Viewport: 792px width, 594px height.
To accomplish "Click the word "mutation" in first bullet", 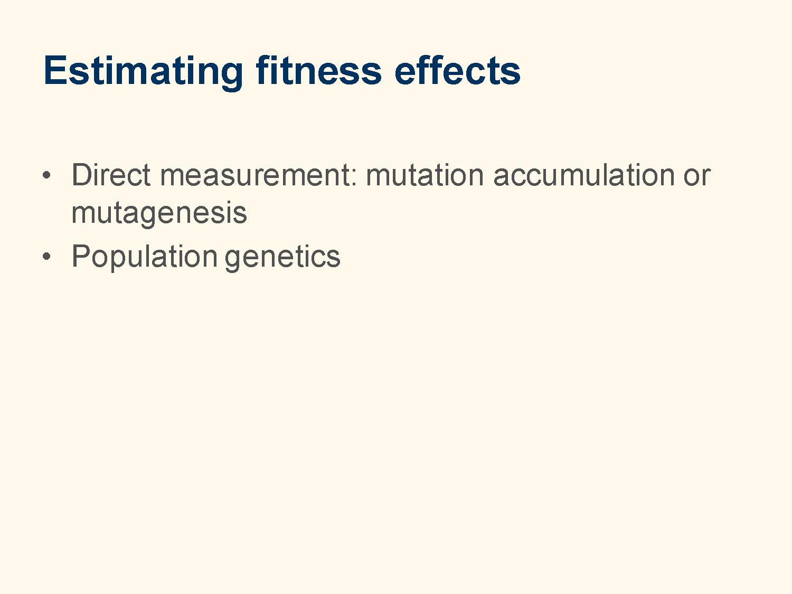I will pos(425,175).
